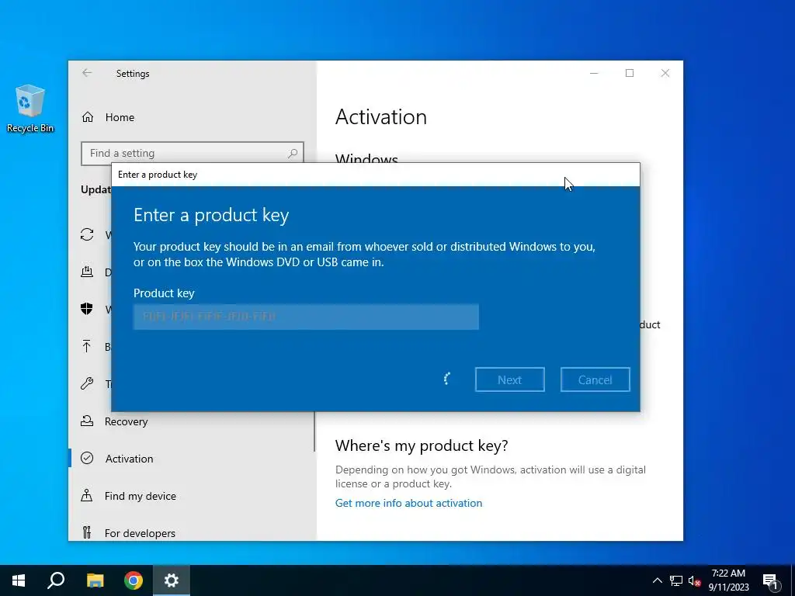Viewport: 795px width, 596px height.
Task: Click the Activation page heading
Action: (x=381, y=117)
